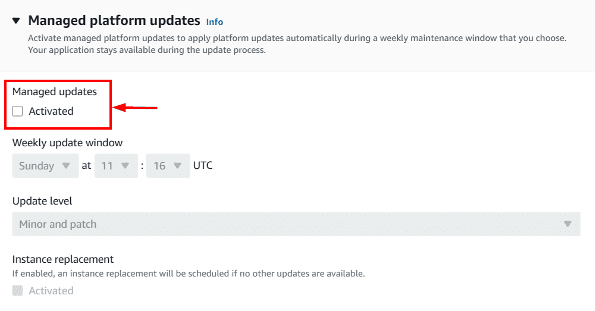
Task: Click the UTC timezone text
Action: 203,166
